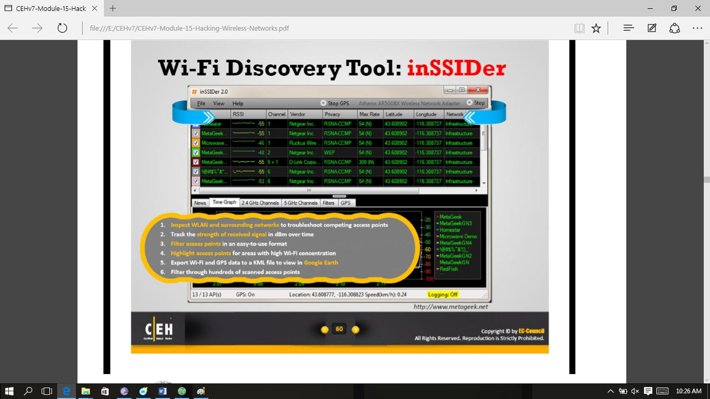This screenshot has height=399, width=710.
Task: Open the Edge Hub icon
Action: pos(628,28)
